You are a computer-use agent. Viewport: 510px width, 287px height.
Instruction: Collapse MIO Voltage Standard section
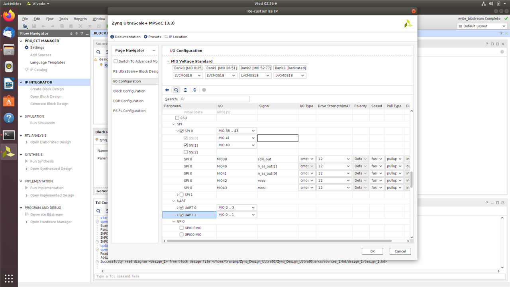click(x=168, y=61)
